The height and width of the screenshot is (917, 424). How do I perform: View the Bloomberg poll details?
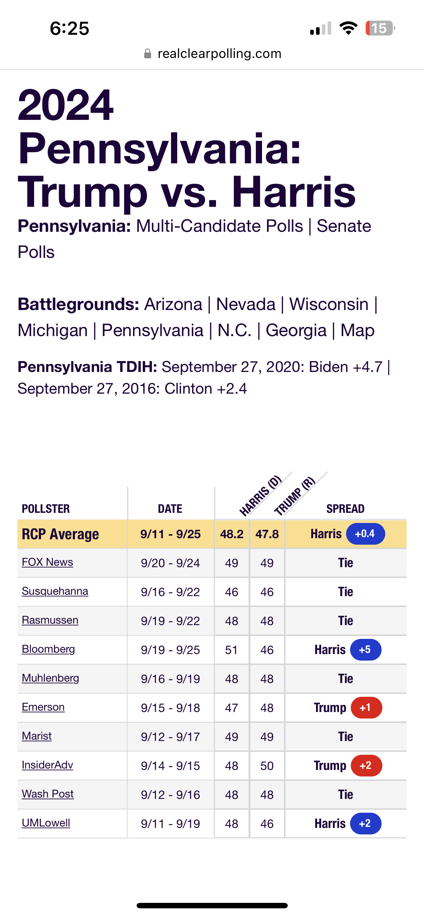[49, 649]
